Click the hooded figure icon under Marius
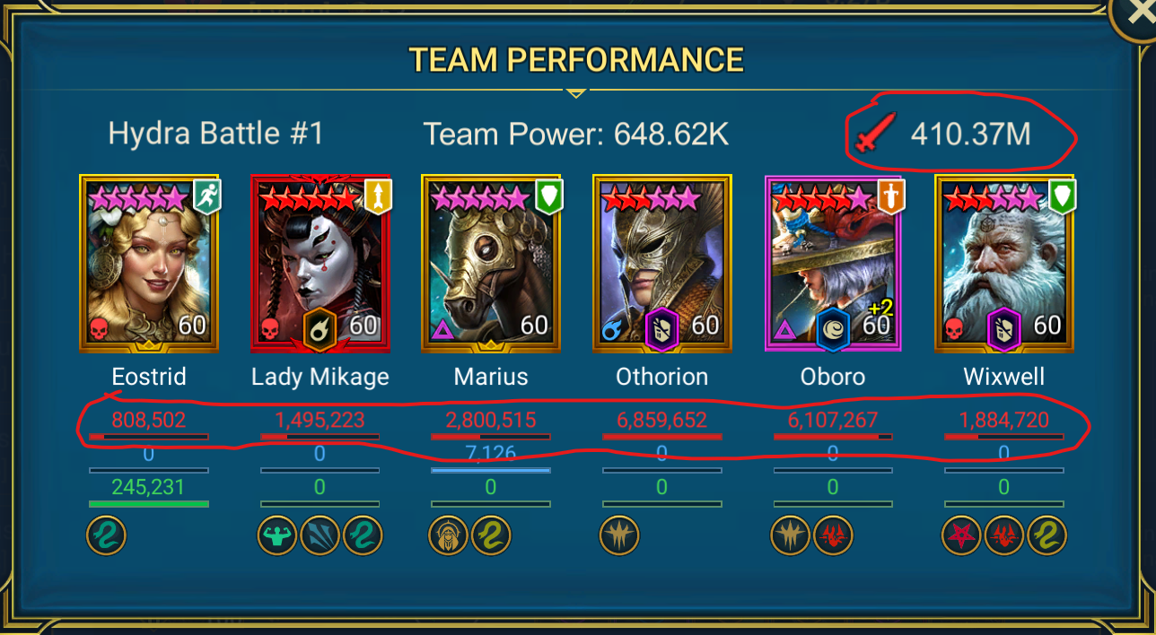 (449, 536)
